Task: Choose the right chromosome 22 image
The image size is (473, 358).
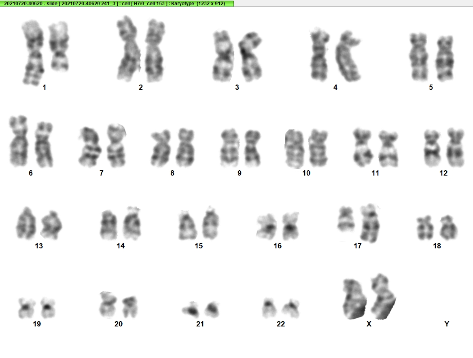Action: pyautogui.click(x=291, y=309)
